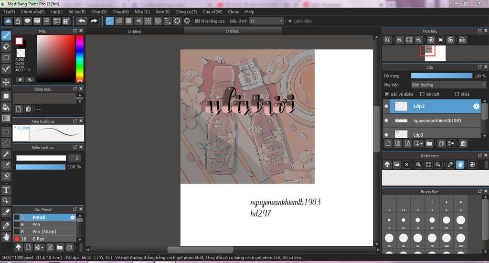Viewport: 489px width, 263px height.
Task: Select the rectangular Select tool
Action: click(6, 132)
